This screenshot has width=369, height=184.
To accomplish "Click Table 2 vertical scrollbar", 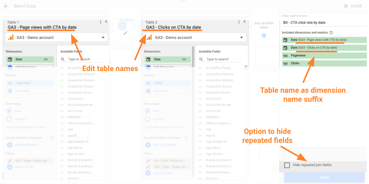I will click(x=193, y=111).
